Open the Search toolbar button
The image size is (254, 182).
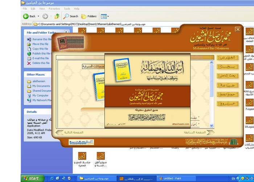pos(71,16)
